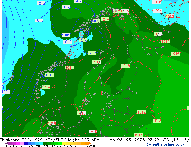Select the bright yellow legend color swatch
The image size is (191, 147).
point(64,143)
